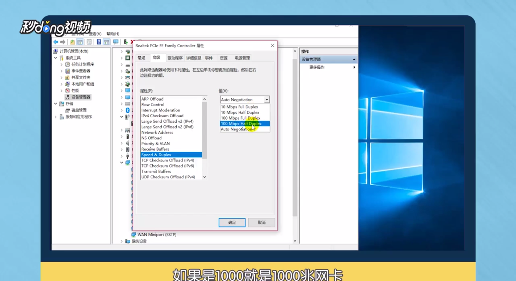The width and height of the screenshot is (516, 281).
Task: Switch to the 事件 tab
Action: point(209,58)
